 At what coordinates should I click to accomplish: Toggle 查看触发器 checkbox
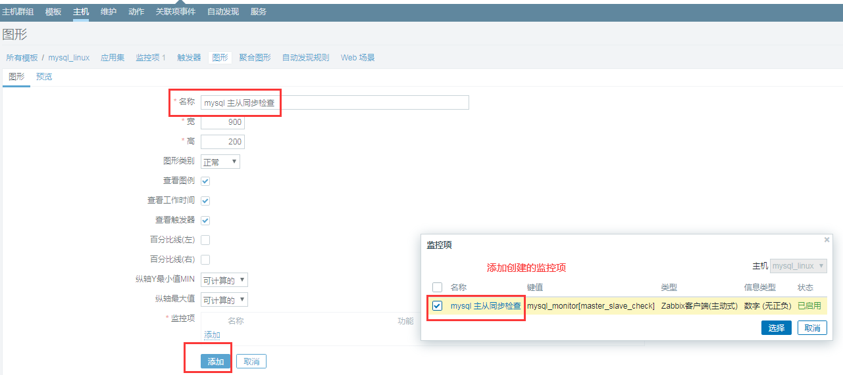(x=205, y=221)
